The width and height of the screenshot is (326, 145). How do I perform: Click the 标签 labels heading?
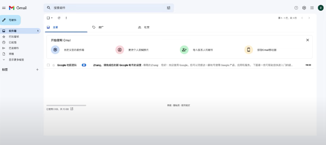click(5, 70)
